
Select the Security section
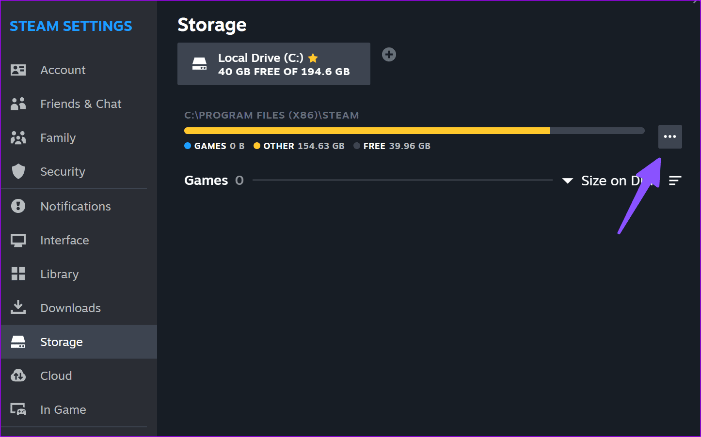pos(79,172)
